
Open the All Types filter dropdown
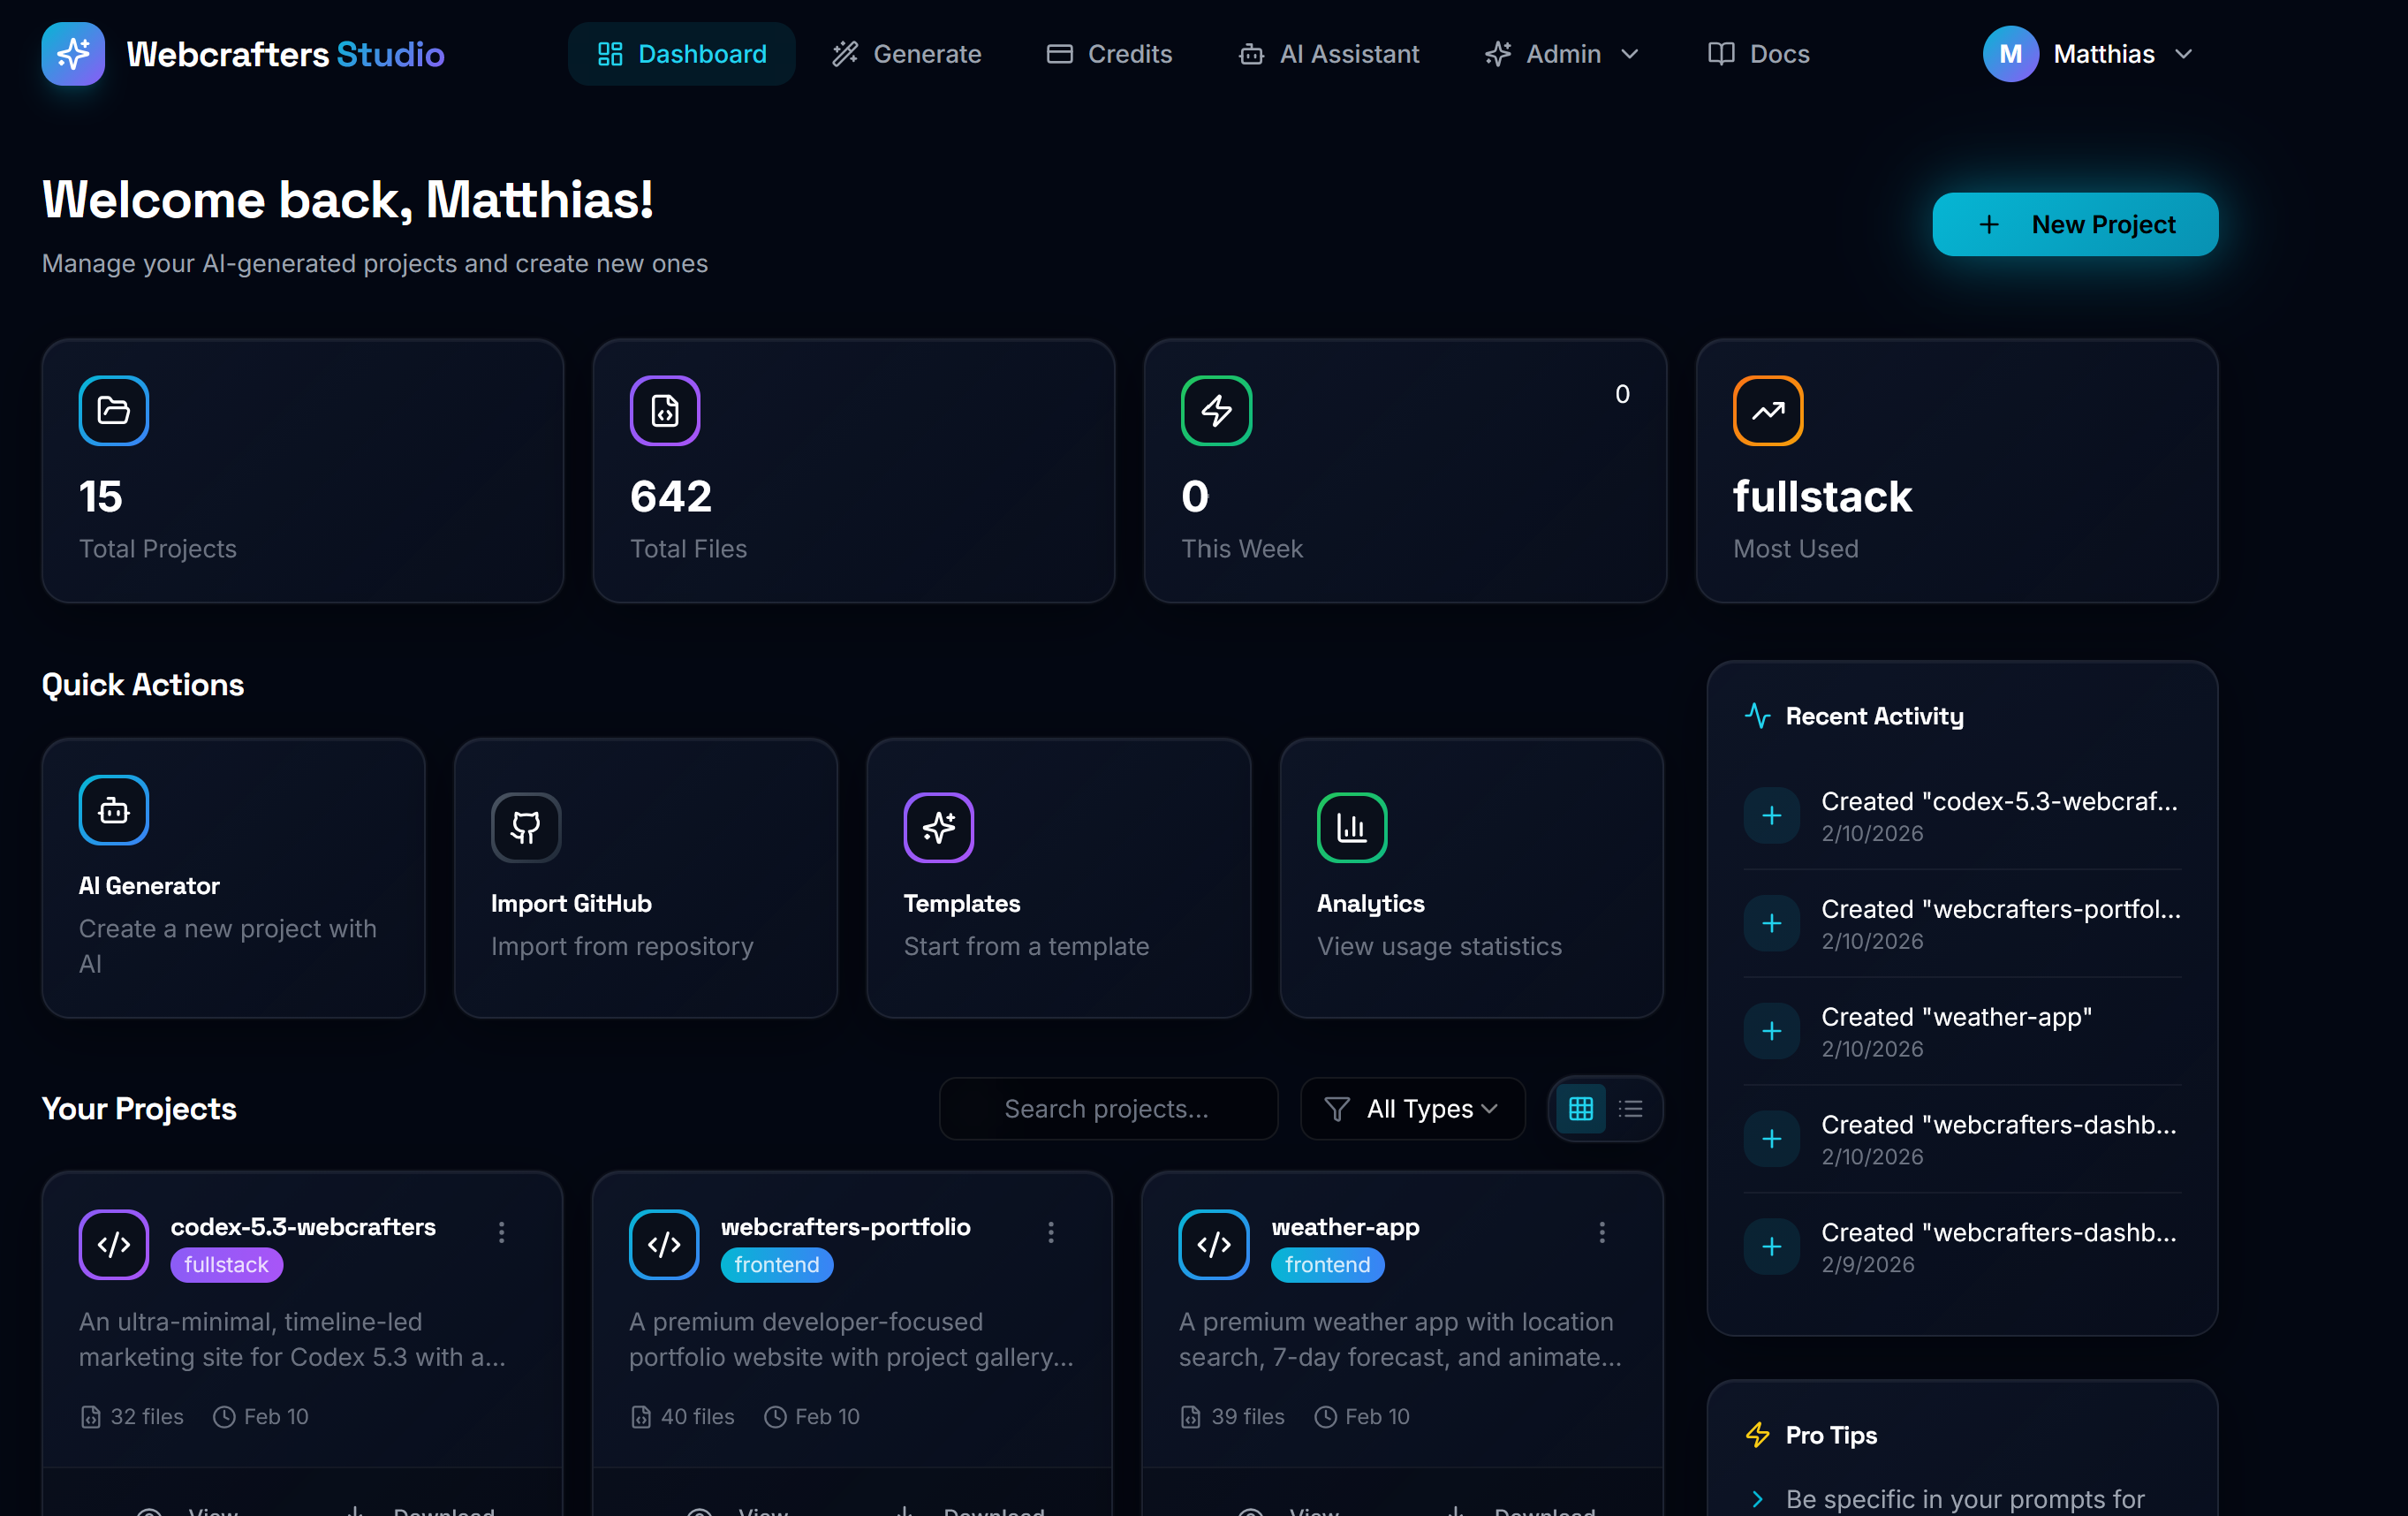(1412, 1108)
